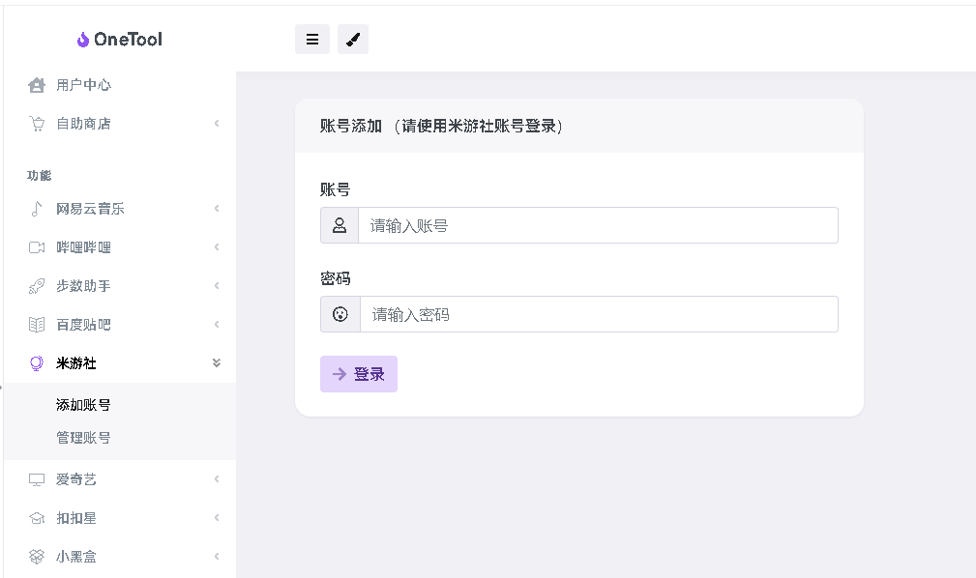Toggle the hamburger sidebar menu button
This screenshot has height=578, width=976.
point(311,40)
